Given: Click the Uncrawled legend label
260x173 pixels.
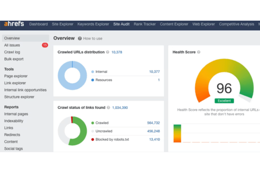Looking at the screenshot, I should (x=104, y=131).
